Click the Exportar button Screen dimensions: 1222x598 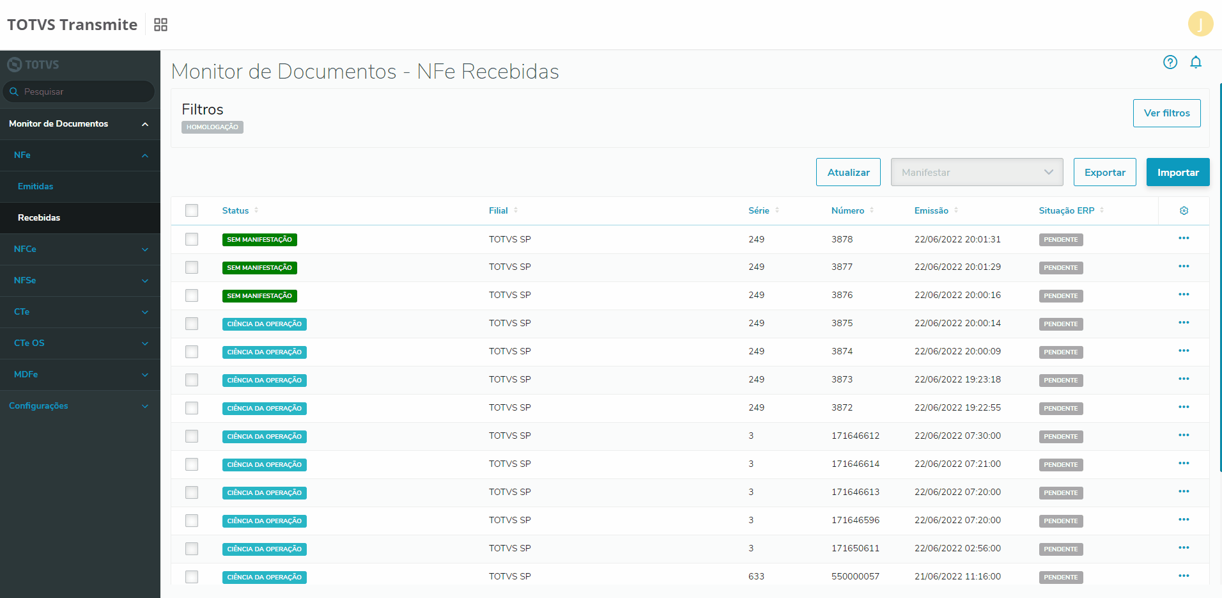point(1104,172)
